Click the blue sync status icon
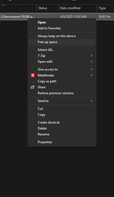This screenshot has width=114, height=197. tap(40, 17)
